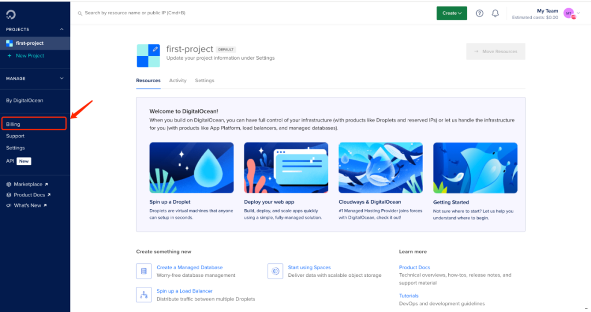The height and width of the screenshot is (312, 591).
Task: Select the Spin up a Droplet thumbnail
Action: click(x=192, y=167)
